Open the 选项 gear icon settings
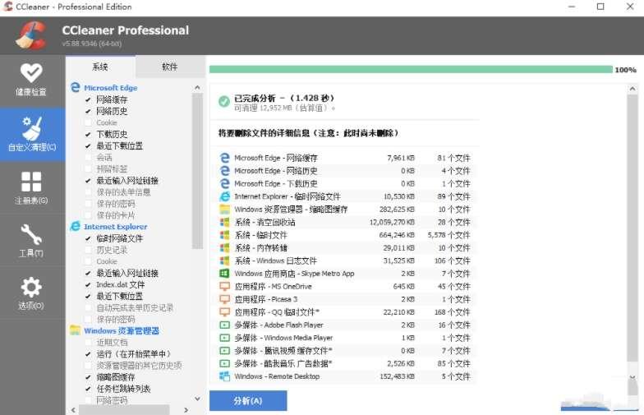Viewport: 644px width, 415px height. (x=31, y=288)
